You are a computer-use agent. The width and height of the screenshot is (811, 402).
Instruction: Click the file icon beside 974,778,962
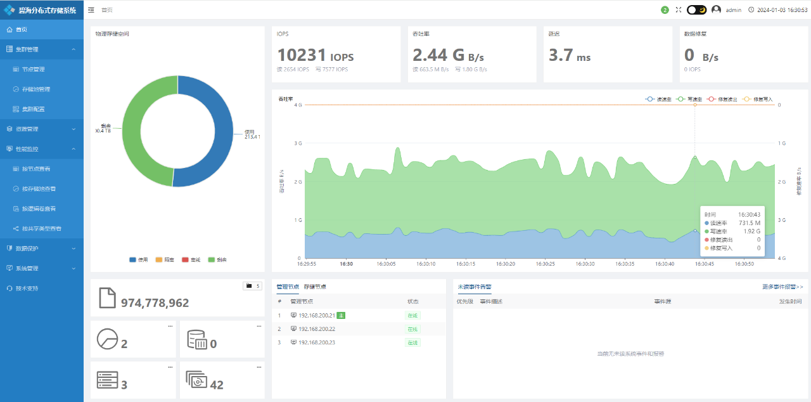107,299
